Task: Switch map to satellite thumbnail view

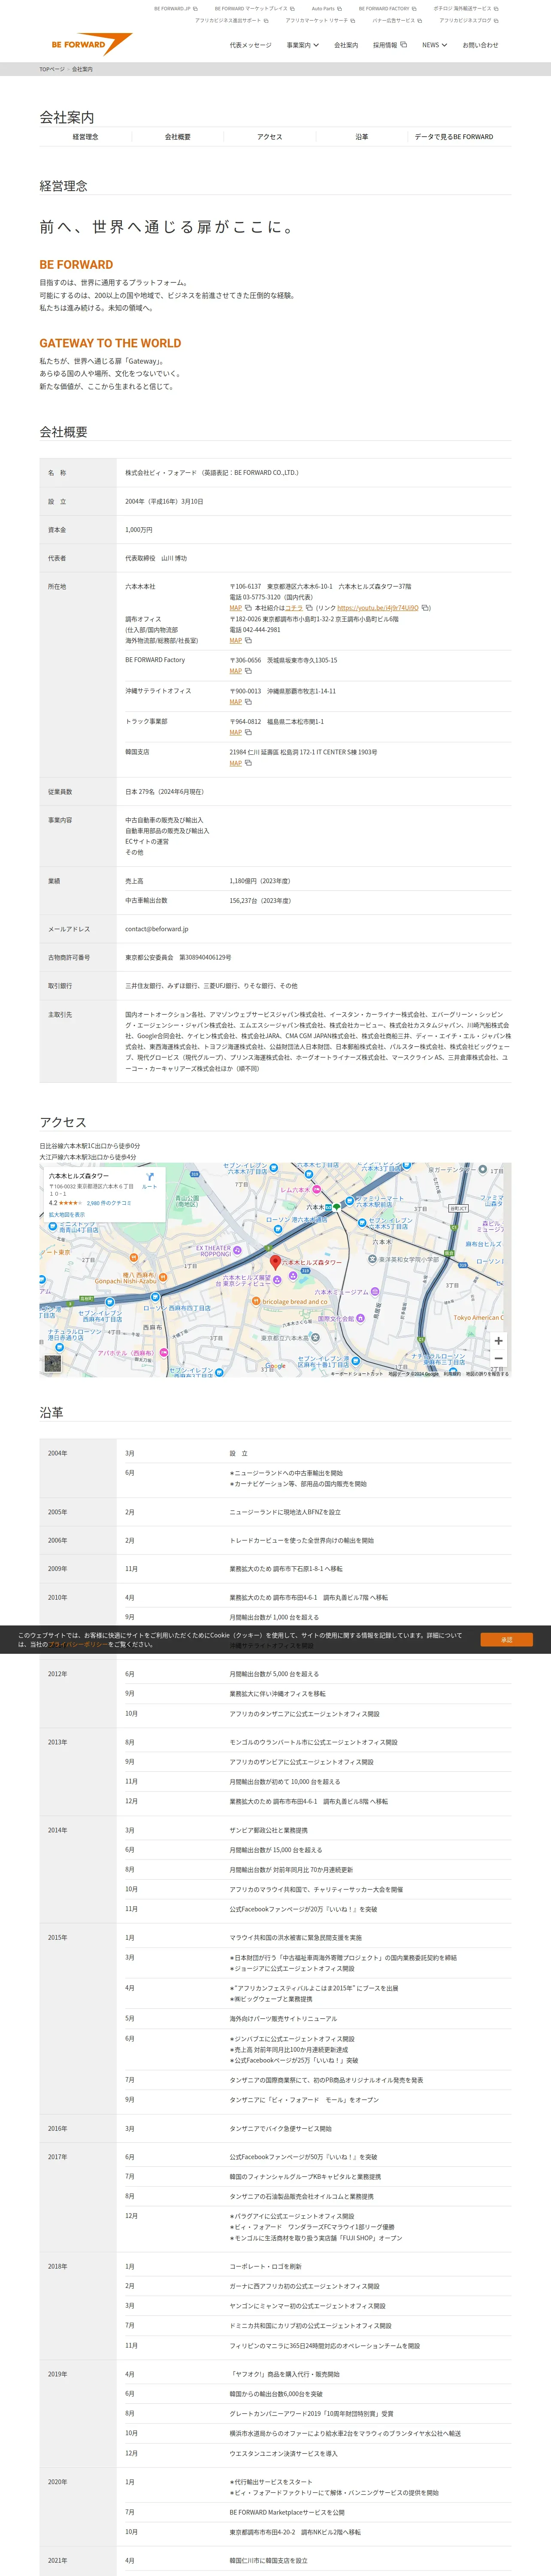Action: (53, 1363)
